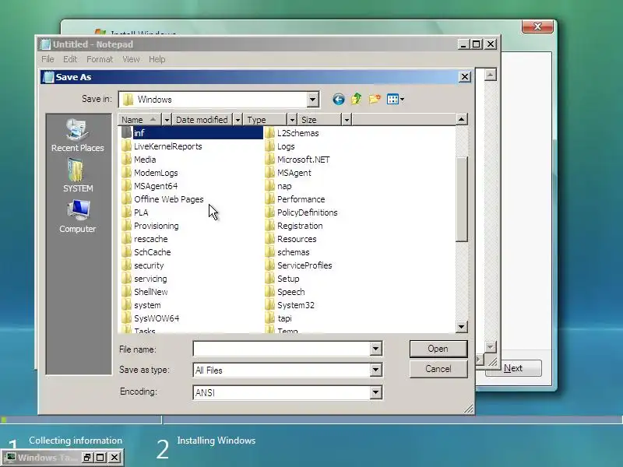Select the L2Schemas folder

tap(297, 133)
